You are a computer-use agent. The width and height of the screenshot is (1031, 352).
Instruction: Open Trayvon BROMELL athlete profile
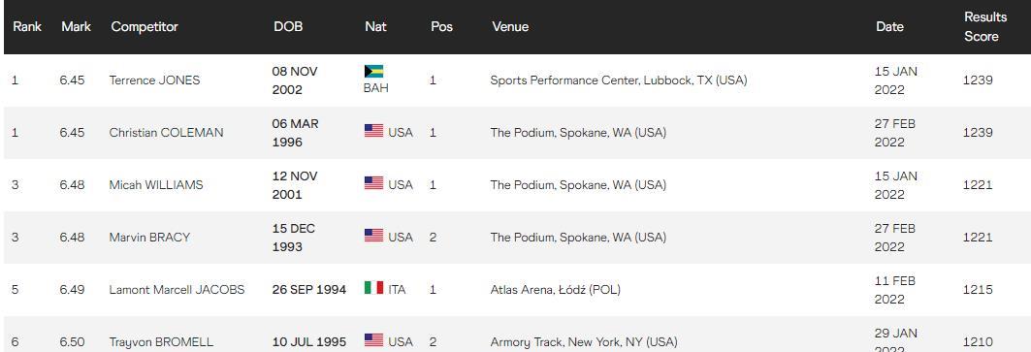point(161,343)
